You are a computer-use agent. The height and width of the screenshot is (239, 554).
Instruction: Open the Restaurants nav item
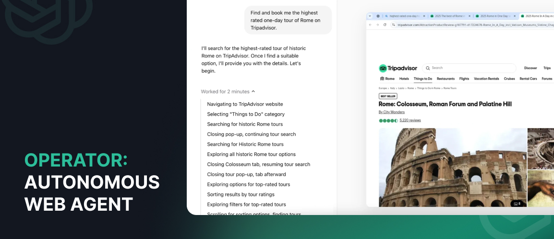[446, 79]
